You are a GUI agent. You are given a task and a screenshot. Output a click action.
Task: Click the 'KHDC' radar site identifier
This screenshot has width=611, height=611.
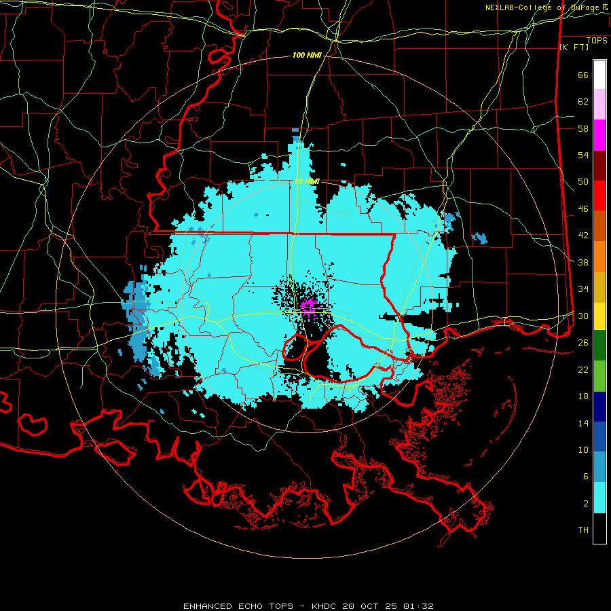(325, 606)
